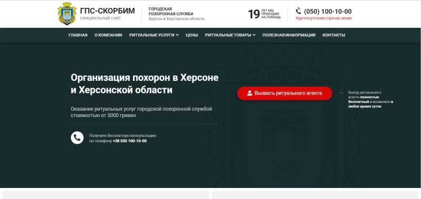The height and width of the screenshot is (199, 421).
Task: Open the Ритуальные услуги menu label
Action: (152, 35)
